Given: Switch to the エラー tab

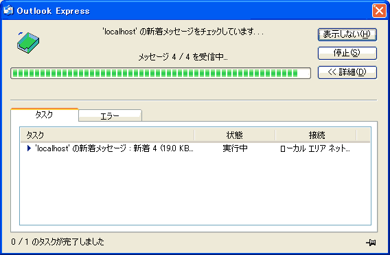Looking at the screenshot, I should (x=110, y=115).
